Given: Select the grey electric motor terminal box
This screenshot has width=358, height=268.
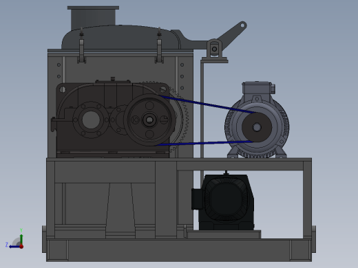Looking at the screenshot, I should 257,88.
